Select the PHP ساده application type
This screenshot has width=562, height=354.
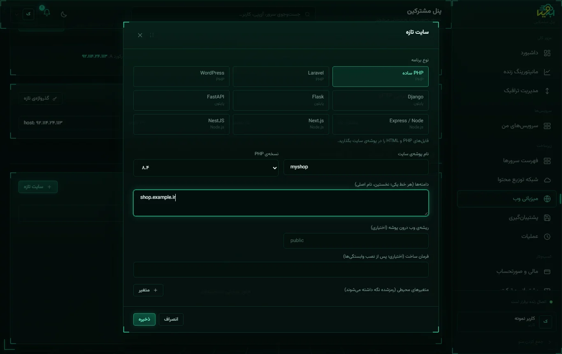381,77
